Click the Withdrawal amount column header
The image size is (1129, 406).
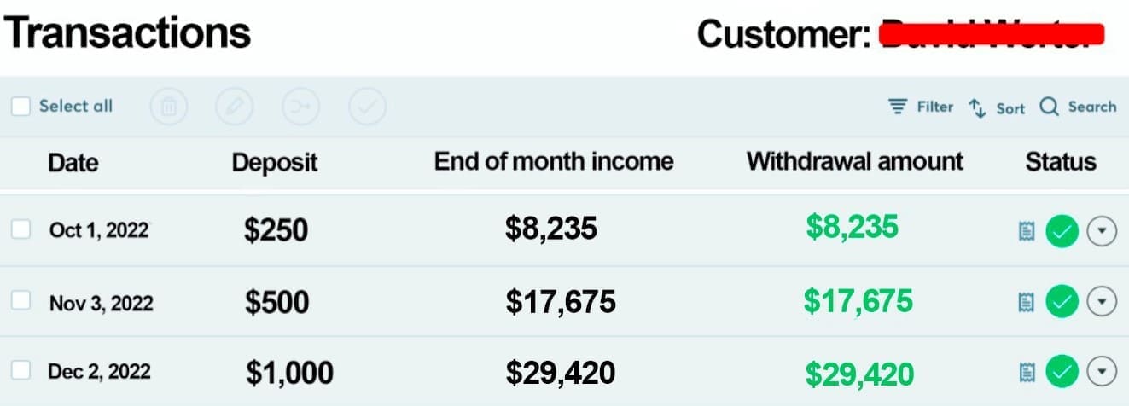point(854,161)
